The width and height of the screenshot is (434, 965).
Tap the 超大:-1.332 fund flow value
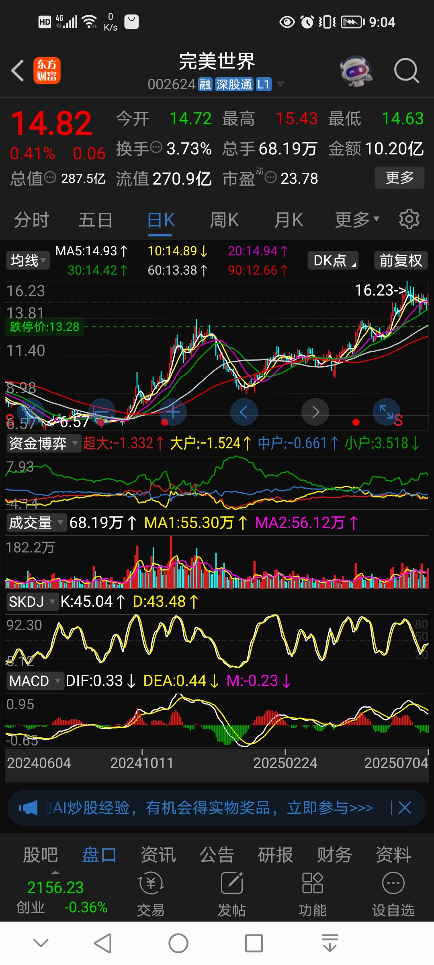[x=123, y=443]
